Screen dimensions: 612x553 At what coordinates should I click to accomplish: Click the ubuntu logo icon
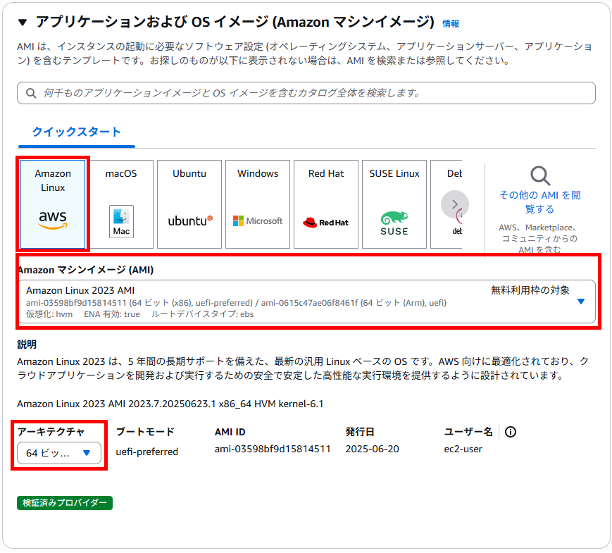coord(190,220)
